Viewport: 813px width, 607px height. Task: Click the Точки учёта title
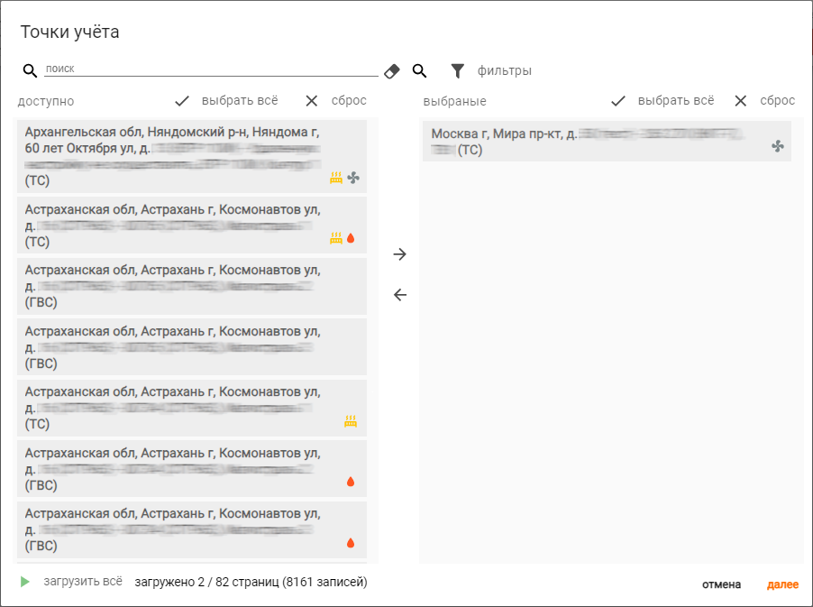[69, 32]
